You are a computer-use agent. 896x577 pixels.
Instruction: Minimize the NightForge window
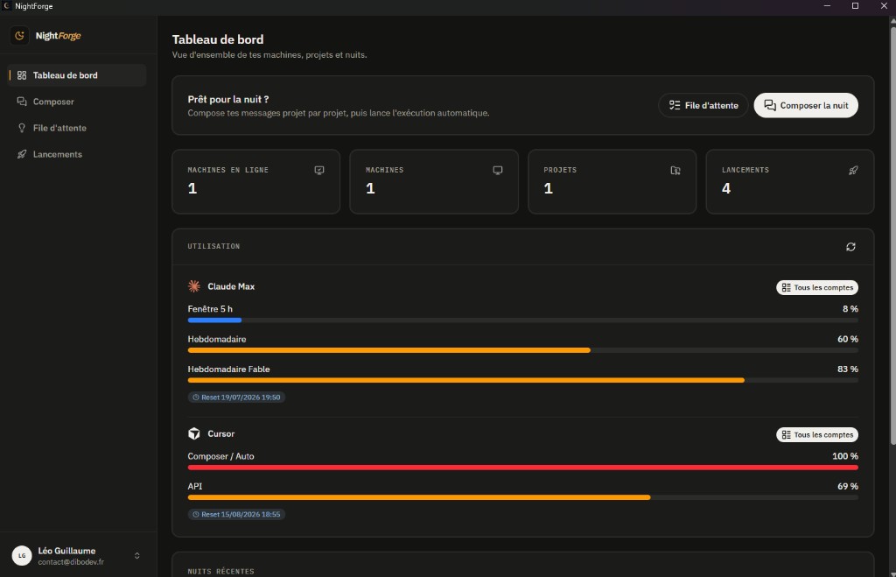click(x=827, y=6)
